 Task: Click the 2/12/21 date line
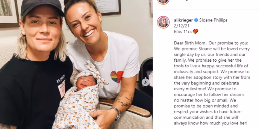(182, 26)
